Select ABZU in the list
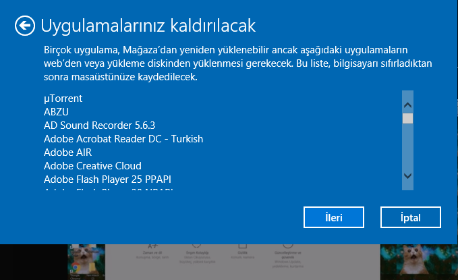The height and width of the screenshot is (280, 458). [56, 112]
